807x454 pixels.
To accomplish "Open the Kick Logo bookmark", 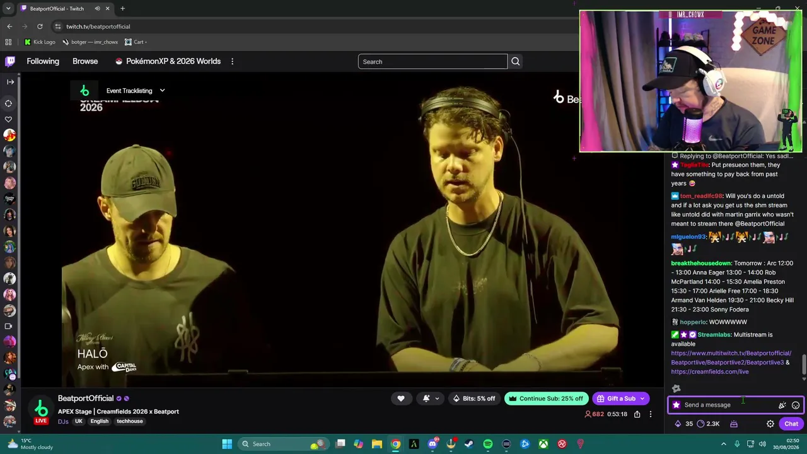I will (40, 42).
